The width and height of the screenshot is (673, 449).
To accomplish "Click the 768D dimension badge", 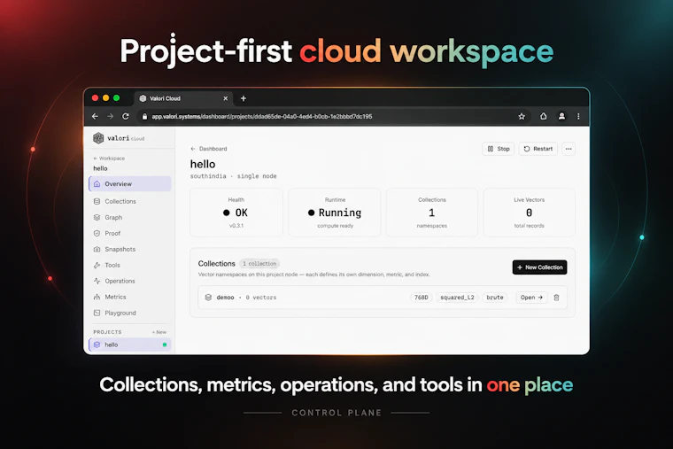I will (x=421, y=297).
